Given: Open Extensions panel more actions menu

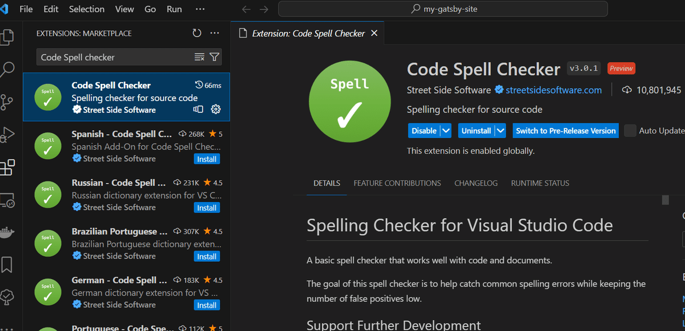Looking at the screenshot, I should tap(215, 33).
